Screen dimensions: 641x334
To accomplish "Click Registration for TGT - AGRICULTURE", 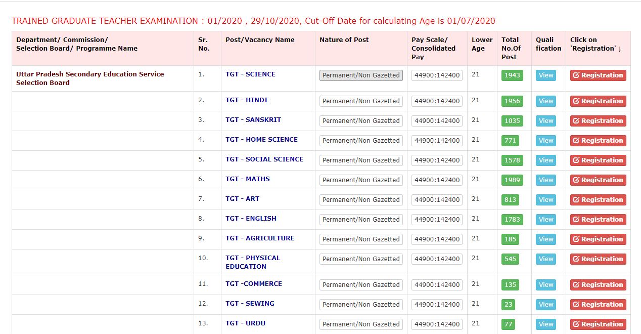I will pos(598,239).
